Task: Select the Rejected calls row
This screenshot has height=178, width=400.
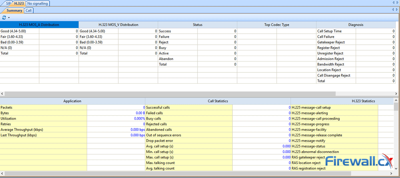Action: (218, 124)
